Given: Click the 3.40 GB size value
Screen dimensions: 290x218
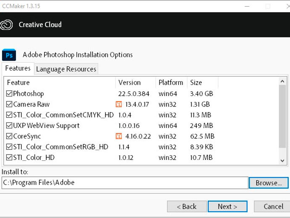Looking at the screenshot, I should point(202,94).
